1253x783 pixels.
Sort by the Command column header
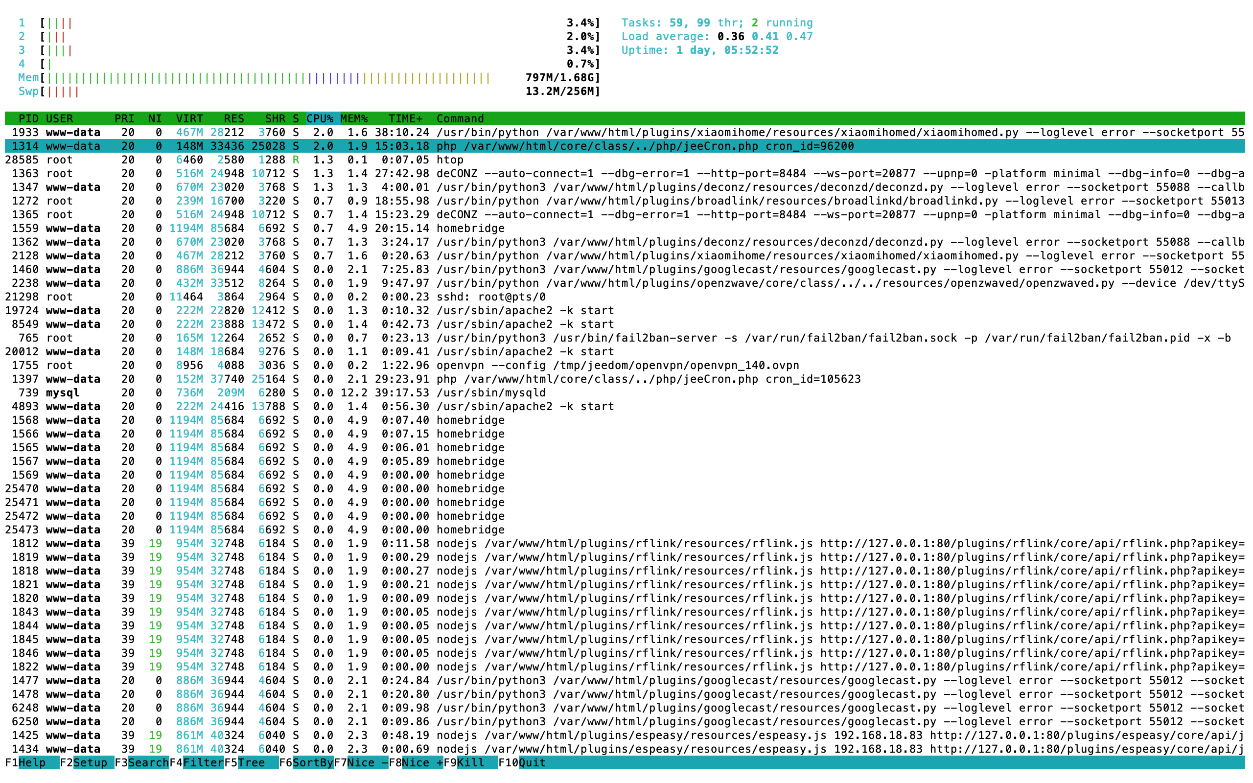(x=460, y=118)
